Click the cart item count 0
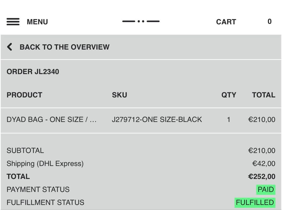Screen dimensions: 282x210 269,22
